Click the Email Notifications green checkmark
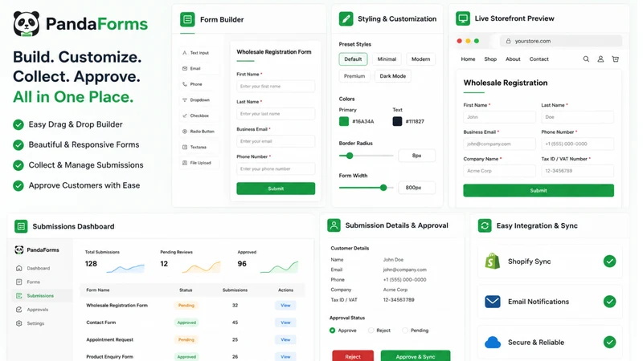This screenshot has width=643, height=361. click(x=609, y=302)
